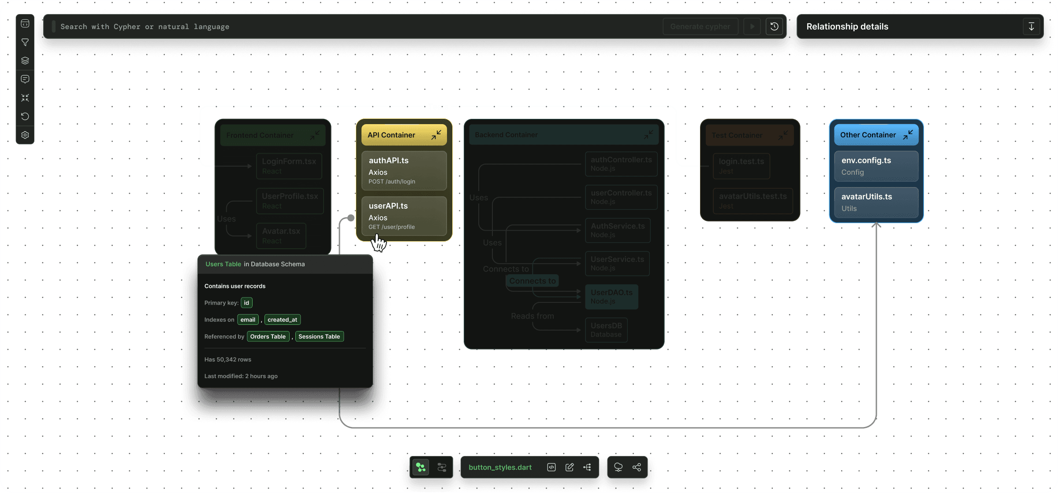Click the layers stack icon
Viewport: 1058px width, 493px height.
pyautogui.click(x=25, y=61)
